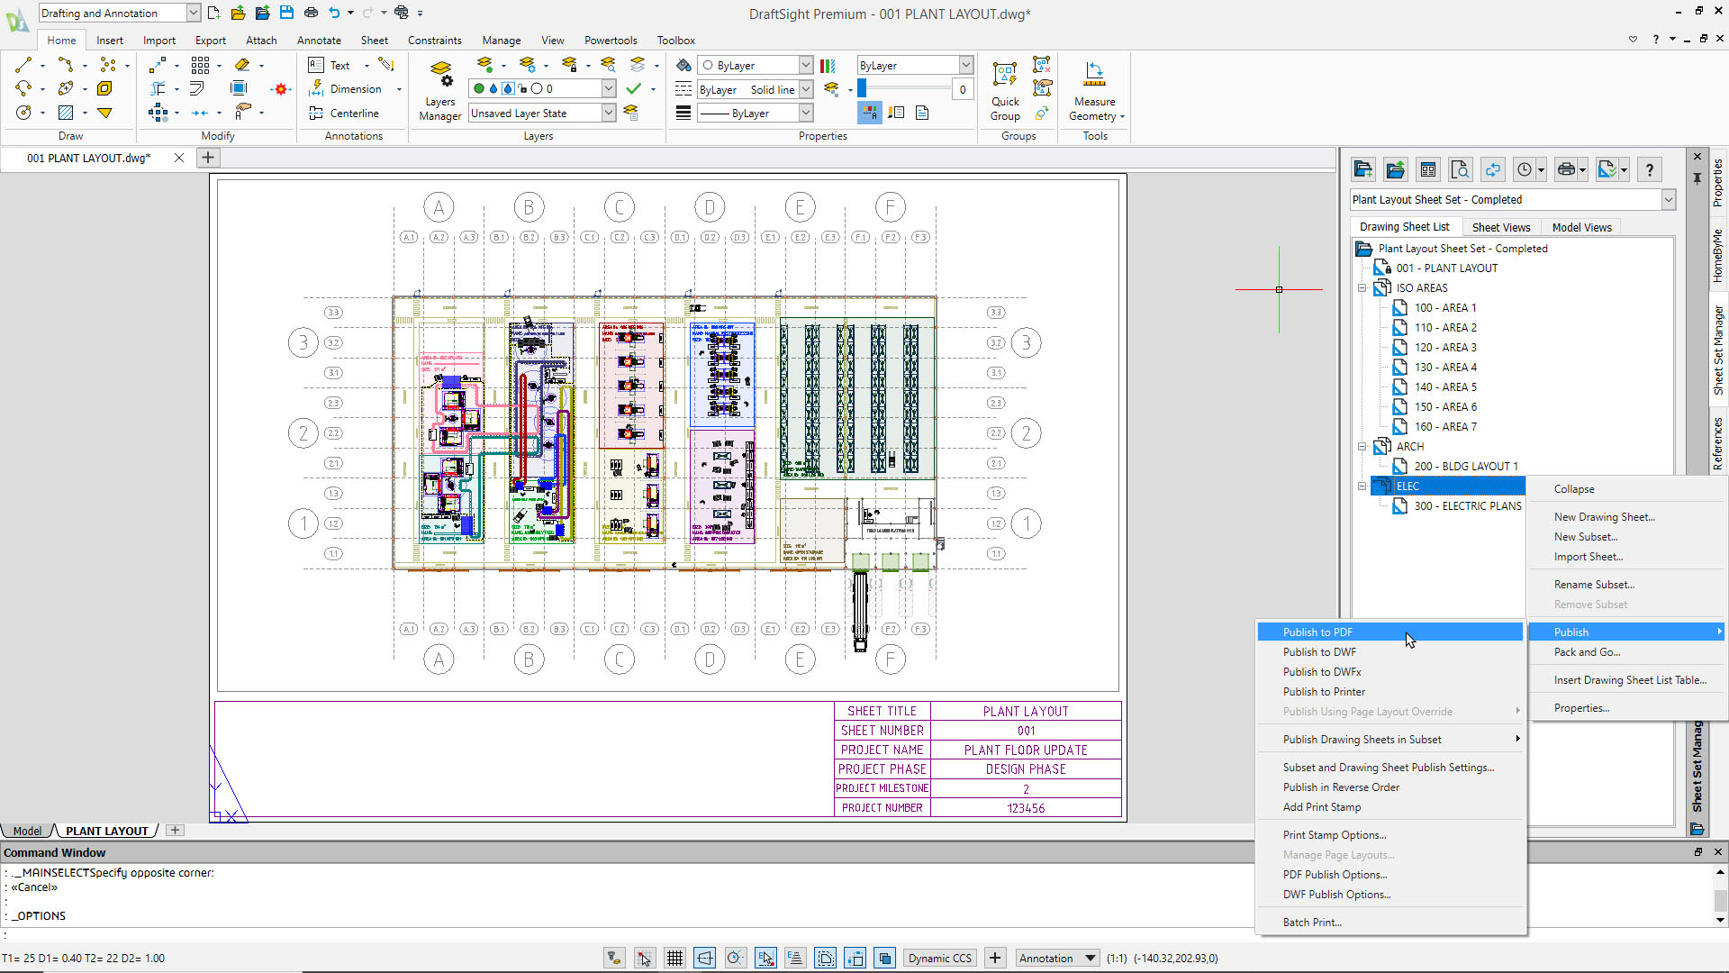Collapse the ISO AREAS subset
This screenshot has width=1729, height=973.
(1362, 288)
